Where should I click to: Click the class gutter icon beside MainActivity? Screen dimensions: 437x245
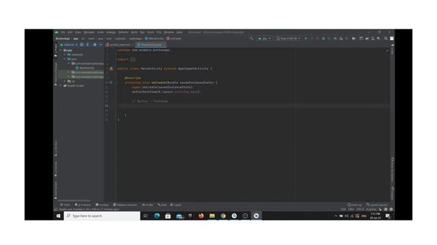pos(111,69)
